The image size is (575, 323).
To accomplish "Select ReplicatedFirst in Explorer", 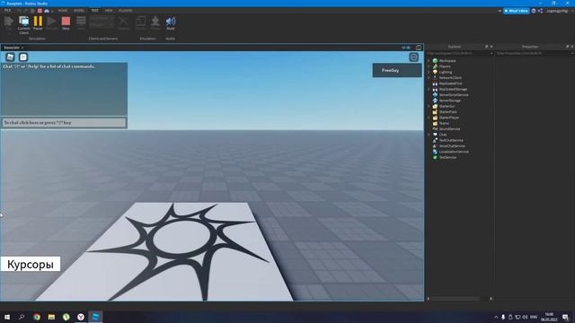I will coord(451,83).
